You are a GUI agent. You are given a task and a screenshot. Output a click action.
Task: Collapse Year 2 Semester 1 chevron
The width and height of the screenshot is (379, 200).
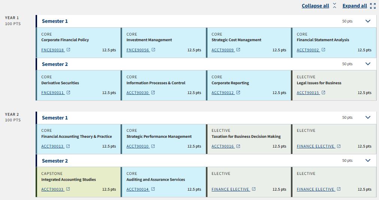tap(368, 118)
